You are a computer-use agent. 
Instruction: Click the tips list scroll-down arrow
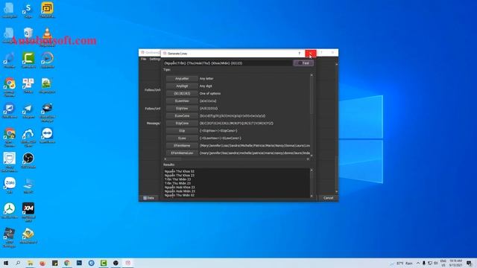click(312, 156)
